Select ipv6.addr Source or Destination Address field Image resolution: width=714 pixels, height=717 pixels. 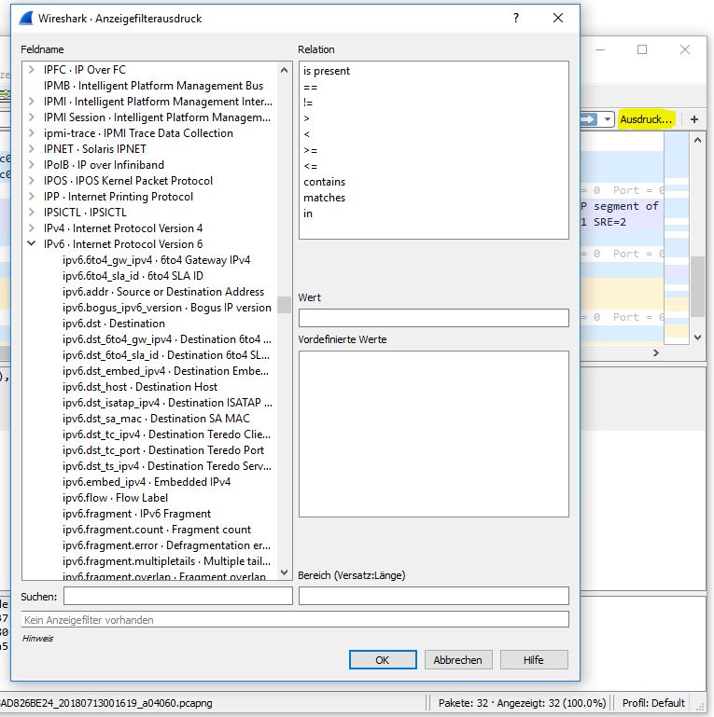[162, 292]
